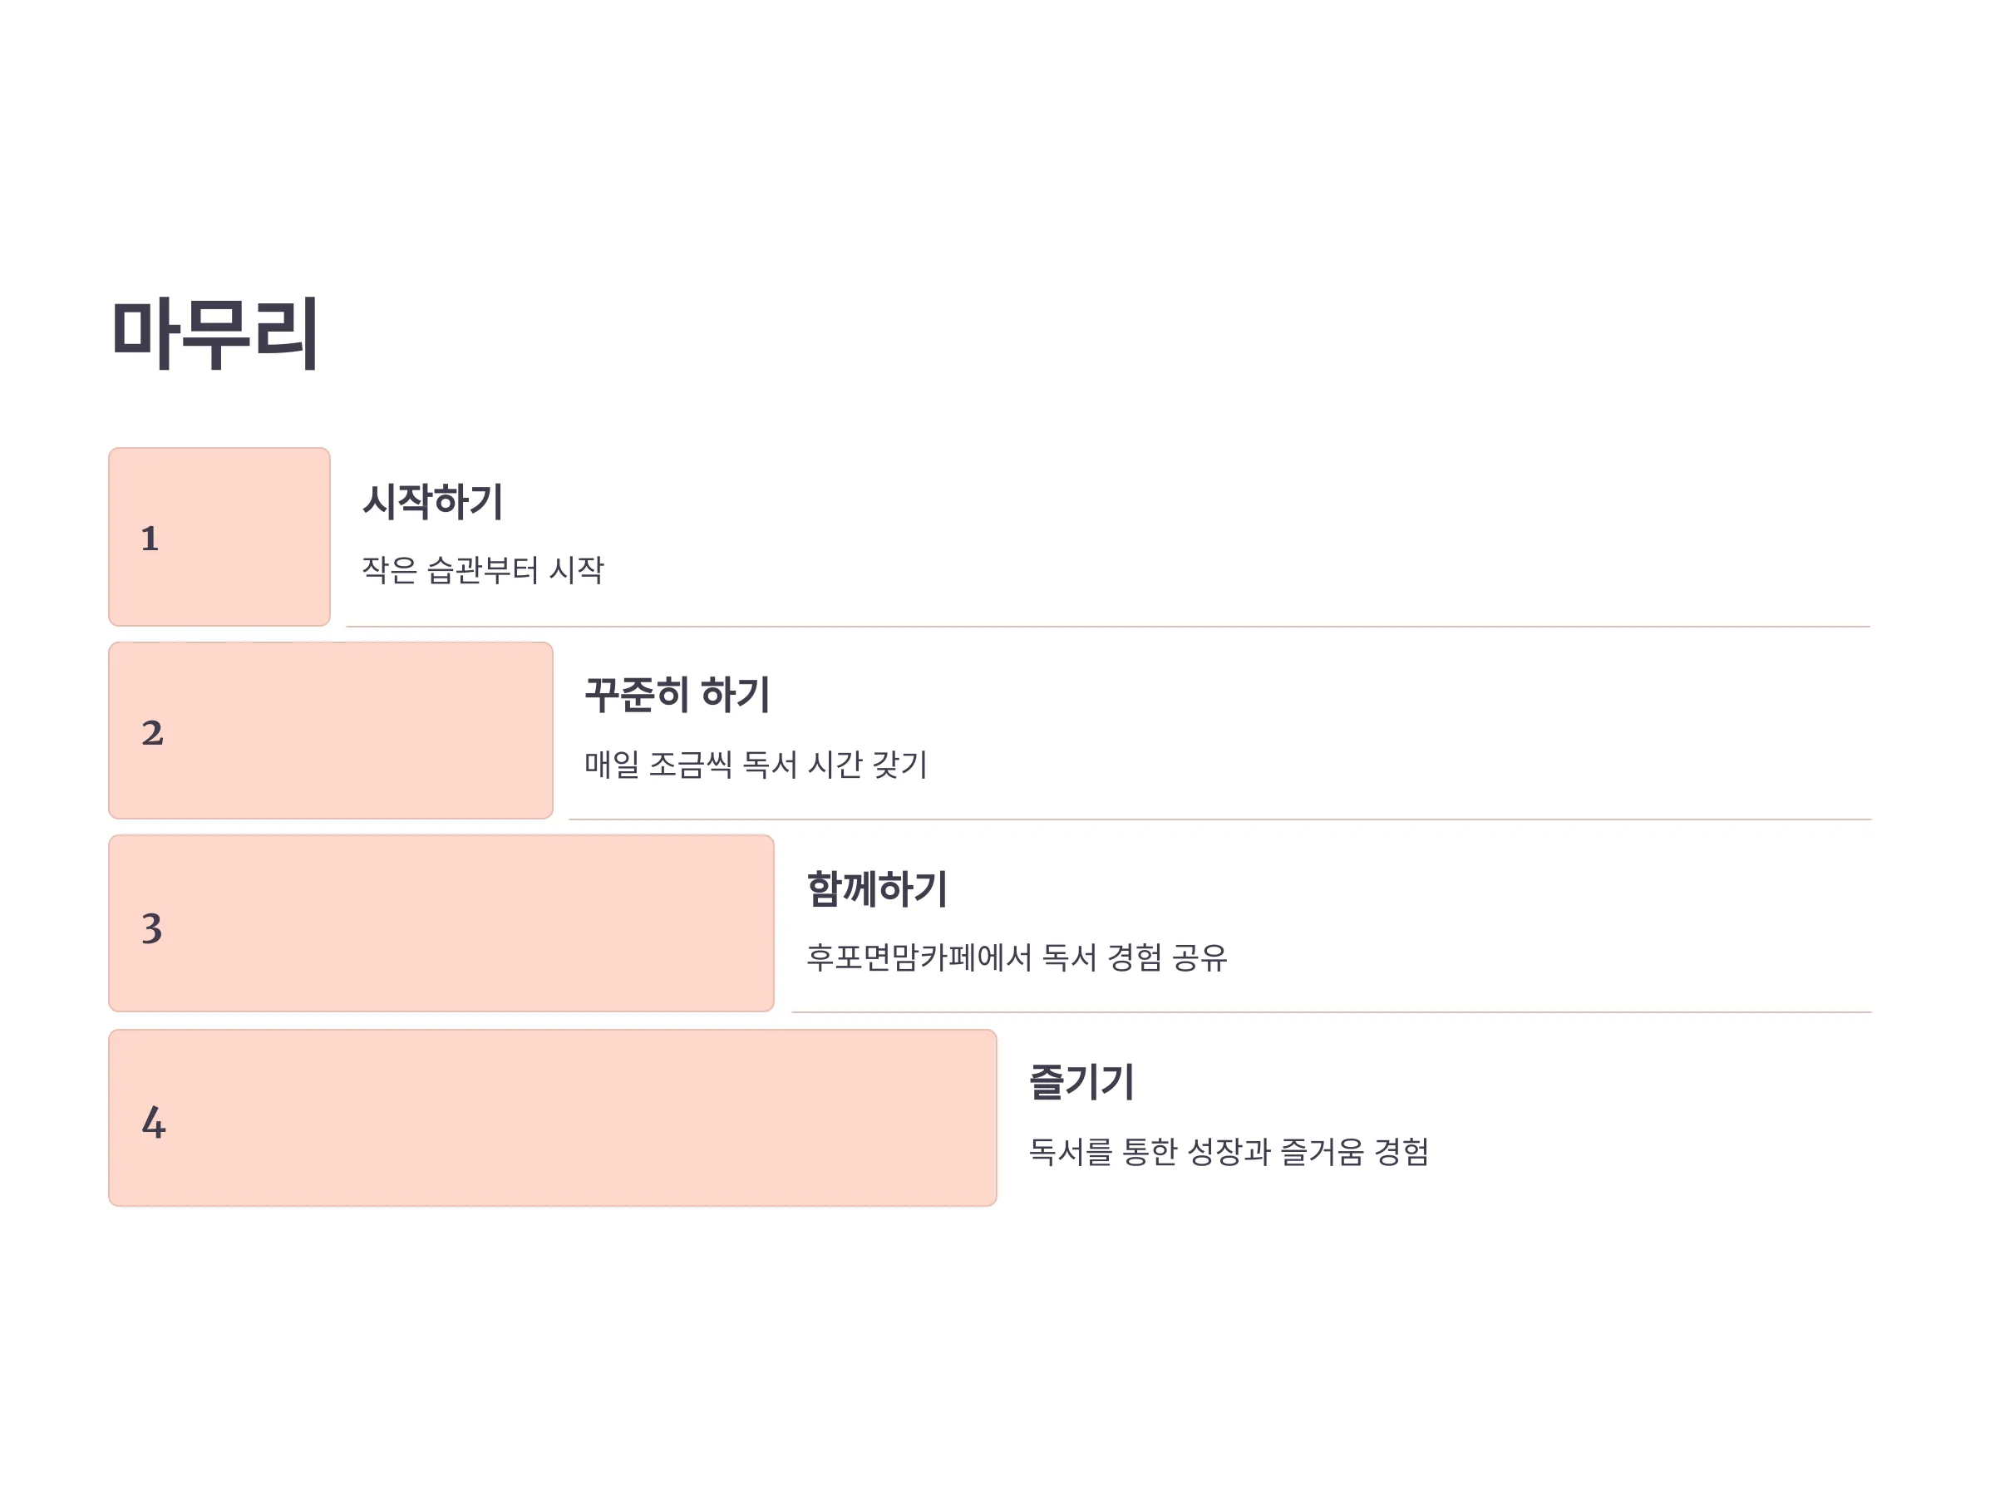The image size is (1995, 1496).
Task: Click the divider line under 시작하기 section
Action: click(x=1108, y=627)
